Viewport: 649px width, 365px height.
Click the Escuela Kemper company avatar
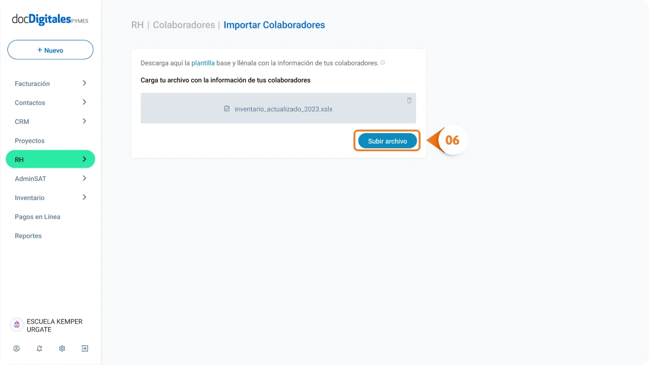(16, 325)
